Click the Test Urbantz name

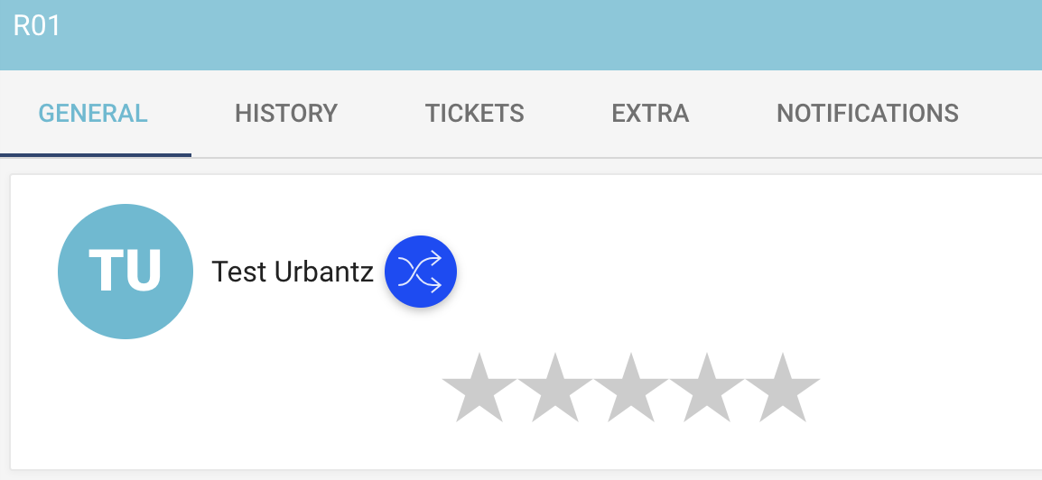click(293, 272)
